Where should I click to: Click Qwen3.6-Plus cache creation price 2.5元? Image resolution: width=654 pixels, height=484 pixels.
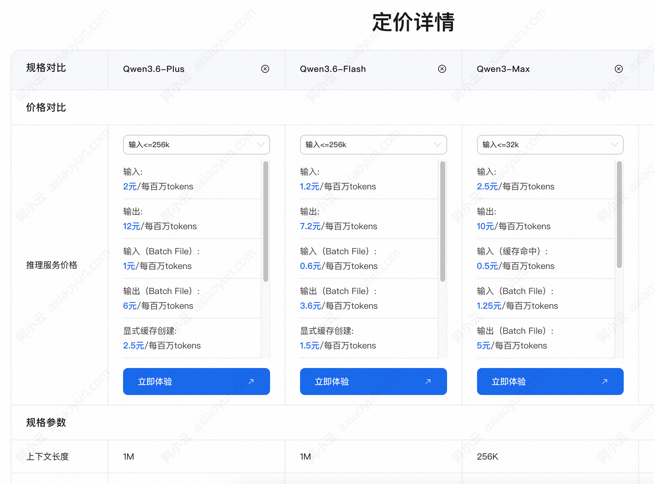[134, 346]
